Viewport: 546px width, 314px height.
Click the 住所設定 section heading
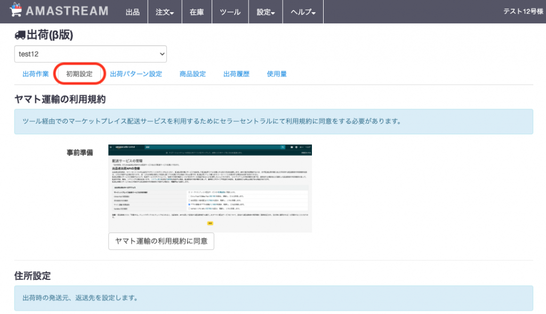click(33, 276)
